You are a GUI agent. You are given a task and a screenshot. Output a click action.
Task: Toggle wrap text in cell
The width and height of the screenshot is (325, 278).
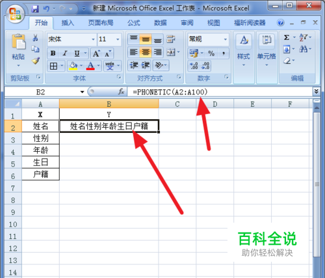point(171,39)
